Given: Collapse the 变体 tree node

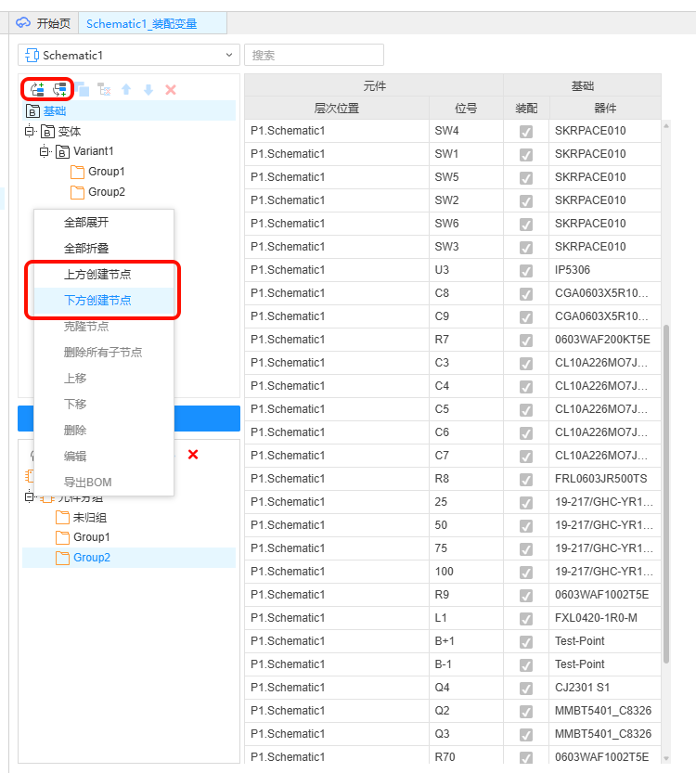Looking at the screenshot, I should 30,131.
